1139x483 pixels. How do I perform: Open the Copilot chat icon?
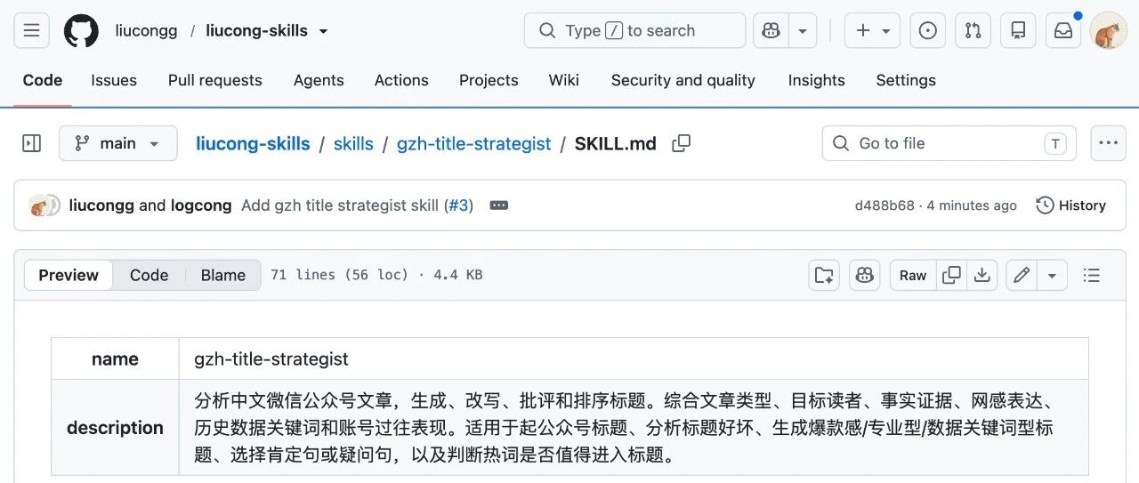pos(771,30)
